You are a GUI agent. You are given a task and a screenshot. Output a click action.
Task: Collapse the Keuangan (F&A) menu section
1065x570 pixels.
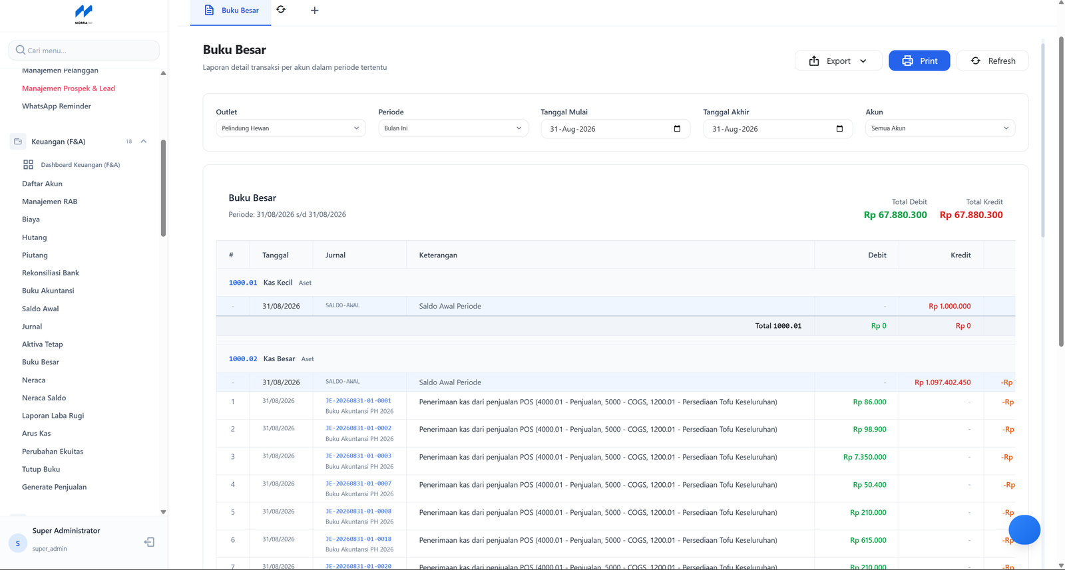point(144,141)
